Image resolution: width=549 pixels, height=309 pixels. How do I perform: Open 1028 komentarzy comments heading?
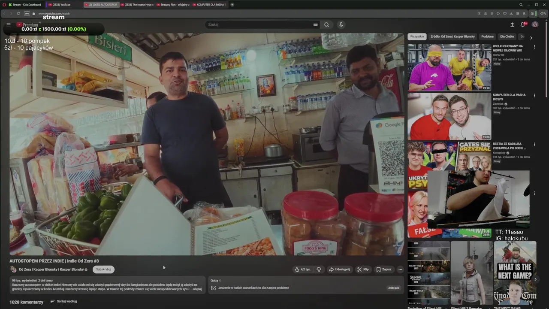pyautogui.click(x=27, y=302)
